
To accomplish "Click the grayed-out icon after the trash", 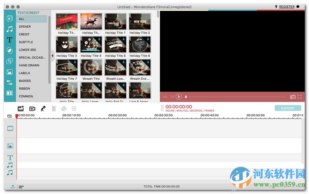I will click(64, 109).
